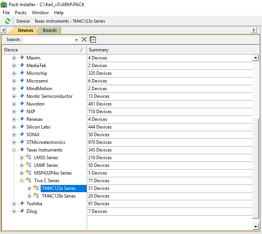The image size is (262, 234).
Task: Expand the LM3S Series node
Action: click(21, 158)
